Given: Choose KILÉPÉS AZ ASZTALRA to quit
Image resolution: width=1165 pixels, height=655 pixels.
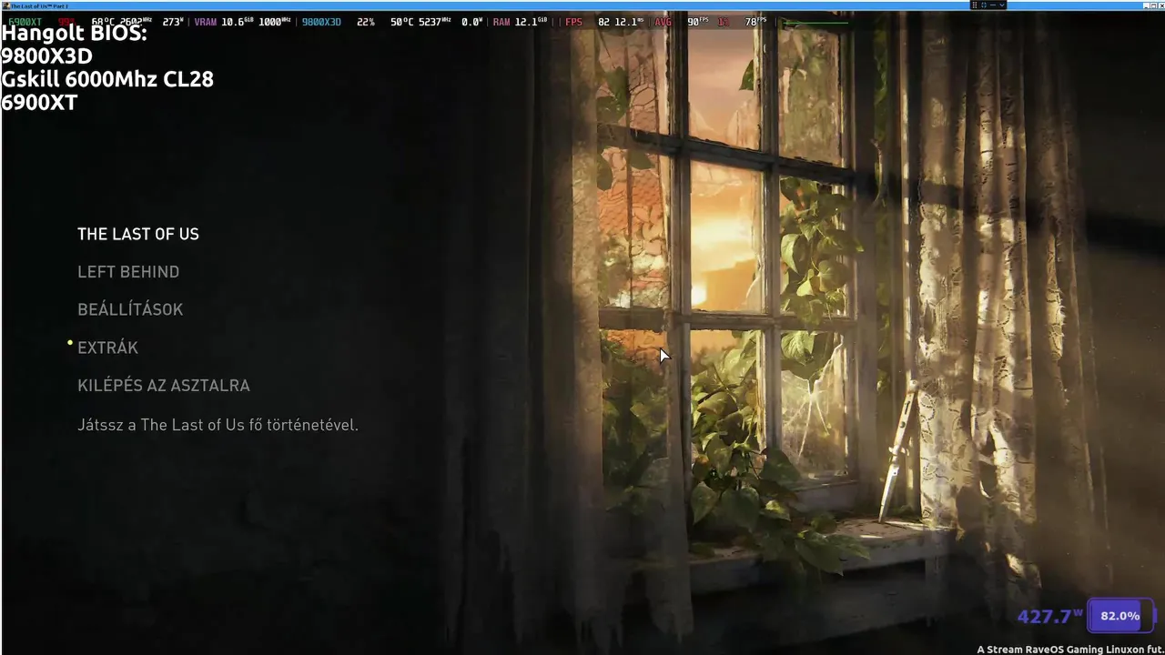Looking at the screenshot, I should pyautogui.click(x=164, y=386).
